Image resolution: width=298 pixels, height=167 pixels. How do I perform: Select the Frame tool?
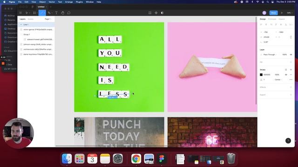(34, 13)
